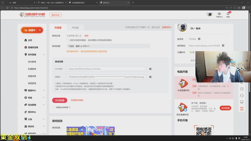Open 直播录像 in the sidebar
Image resolution: width=251 pixels, height=141 pixels.
click(32, 76)
